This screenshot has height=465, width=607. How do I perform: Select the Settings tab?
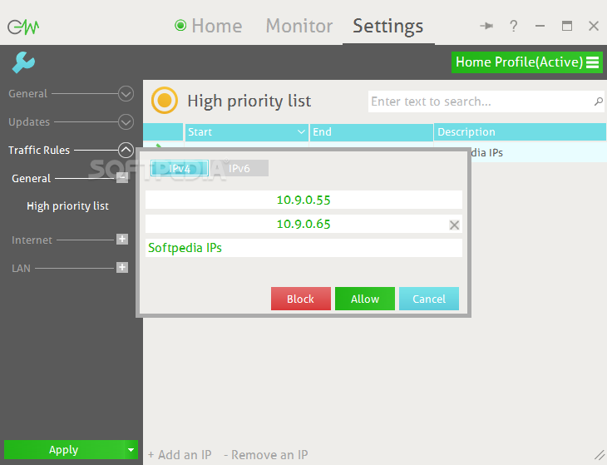point(387,27)
